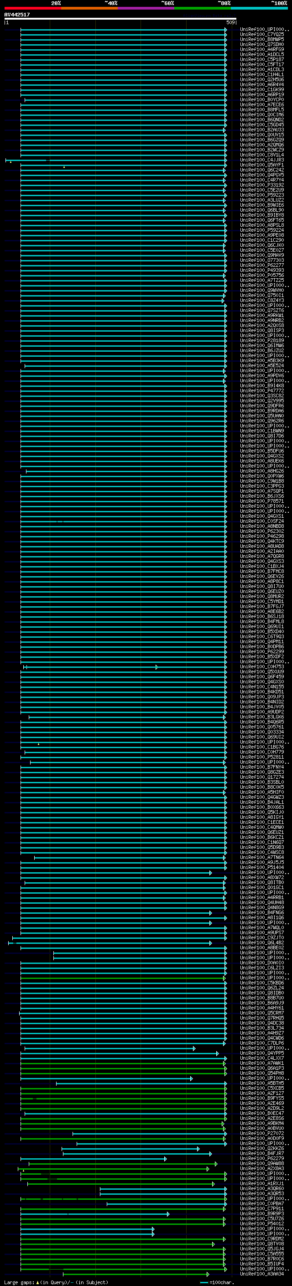
Task: Select label UniRef100_A2F127
Action: pos(262,1093)
